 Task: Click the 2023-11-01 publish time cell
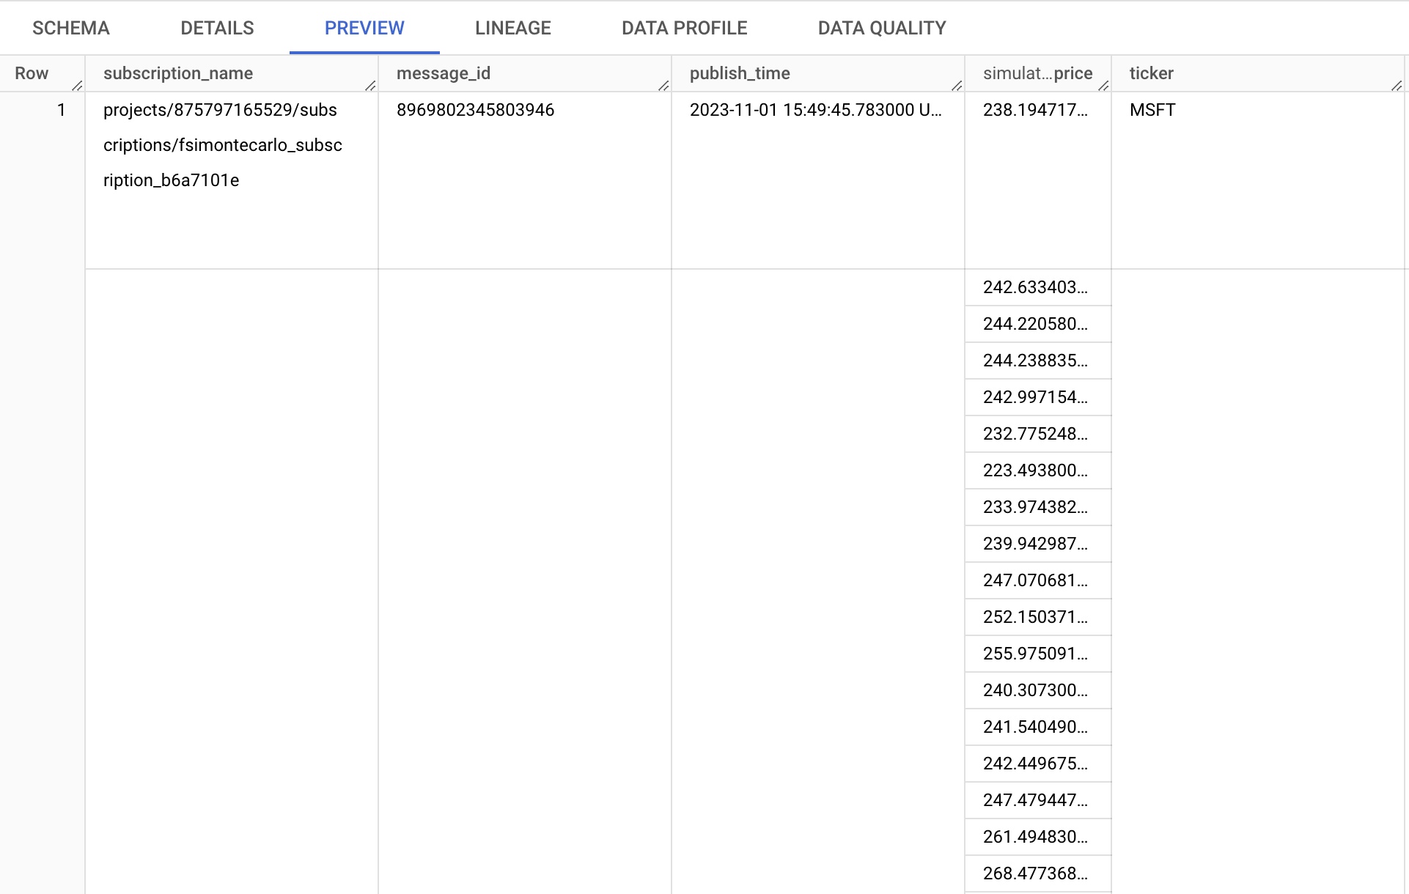815,110
